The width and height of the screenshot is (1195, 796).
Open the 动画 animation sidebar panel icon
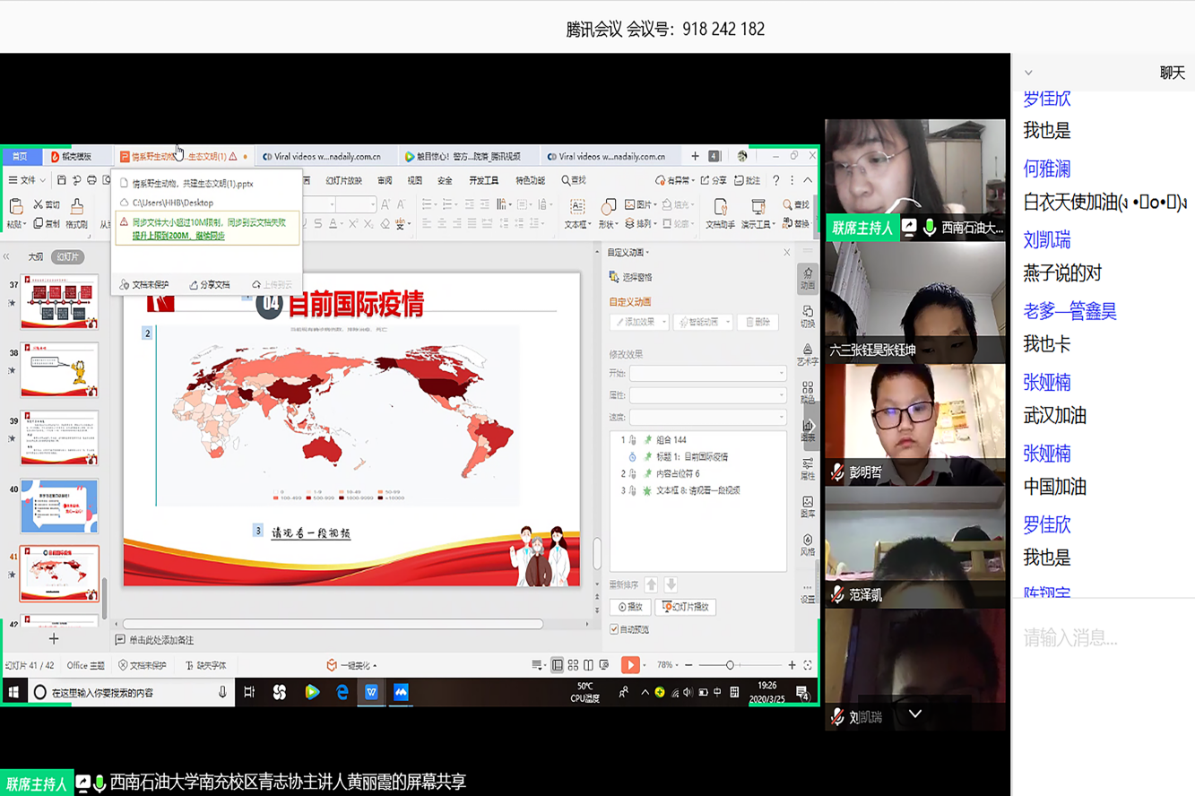pos(807,278)
